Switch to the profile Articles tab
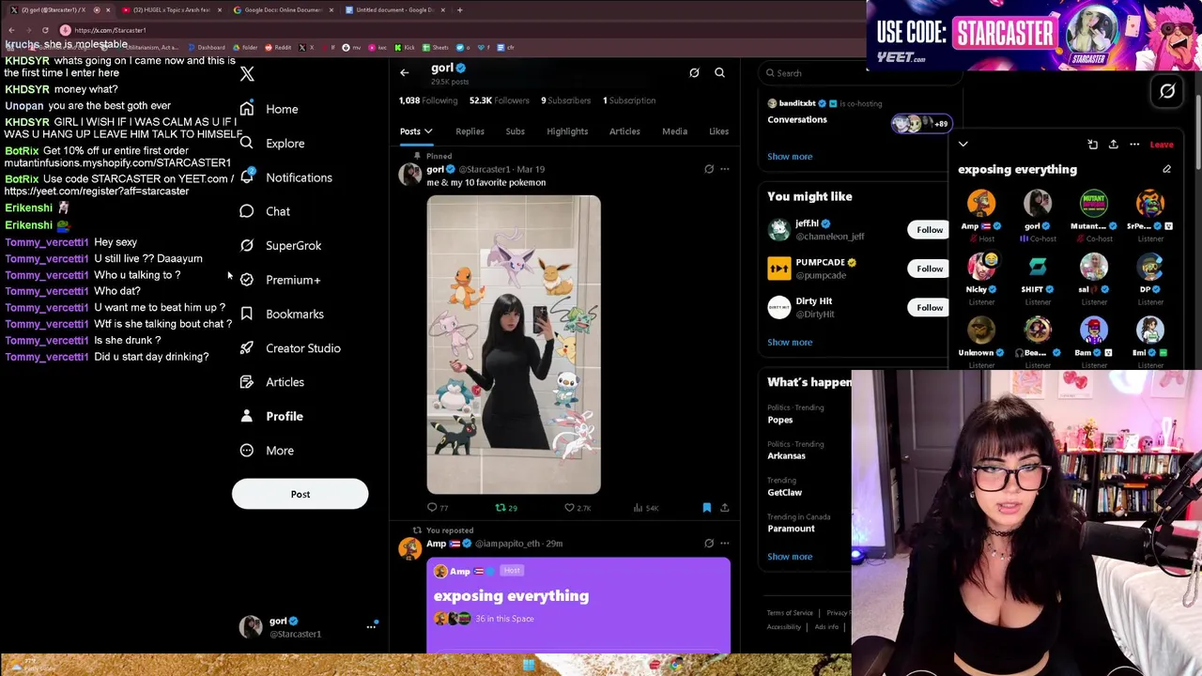This screenshot has width=1202, height=676. 624,131
